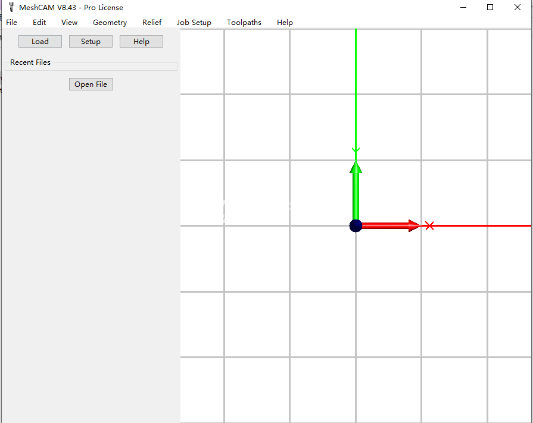This screenshot has width=533, height=423.
Task: Select the dark blue origin sphere
Action: point(356,225)
